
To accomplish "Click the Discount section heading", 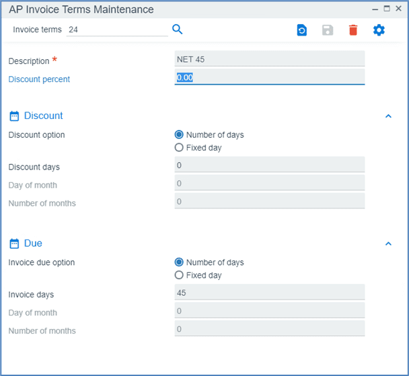I will coord(43,116).
